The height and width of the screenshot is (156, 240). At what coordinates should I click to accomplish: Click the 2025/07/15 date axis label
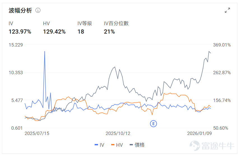pos(37,133)
